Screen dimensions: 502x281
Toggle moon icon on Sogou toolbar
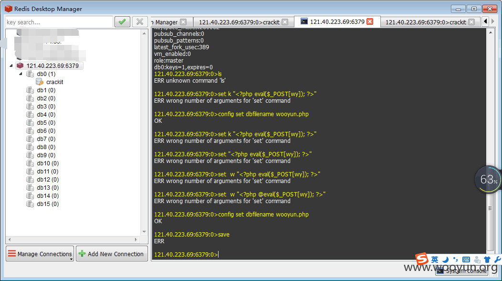click(x=445, y=259)
